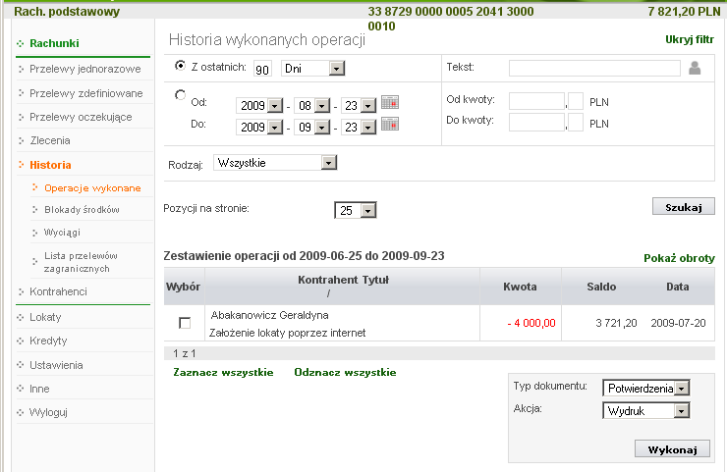Open the Do year dropdown showing 2009
Image resolution: width=727 pixels, height=472 pixels.
click(259, 127)
